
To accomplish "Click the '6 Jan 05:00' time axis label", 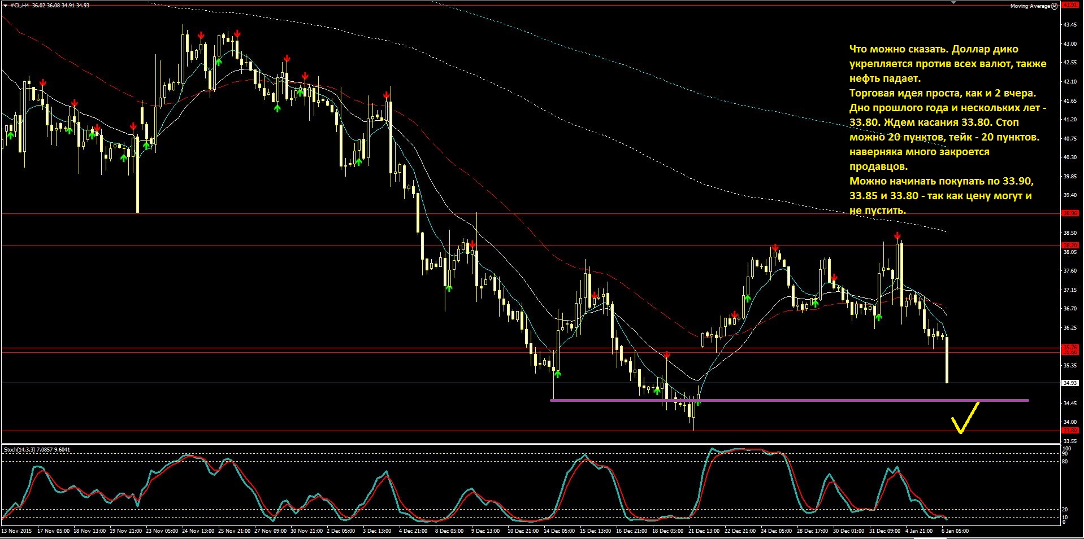I will [x=955, y=531].
